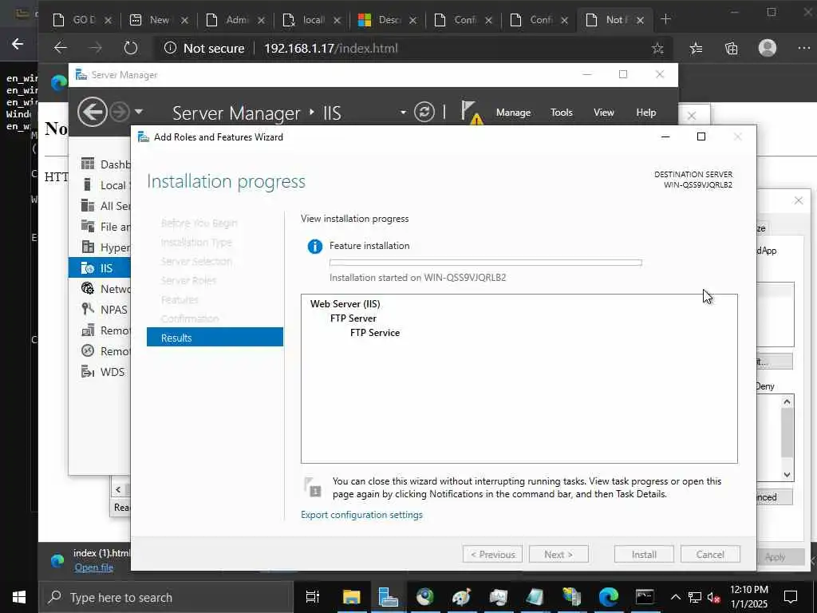This screenshot has height=613, width=817.
Task: Open Edge Settings and more menu
Action: click(x=804, y=48)
